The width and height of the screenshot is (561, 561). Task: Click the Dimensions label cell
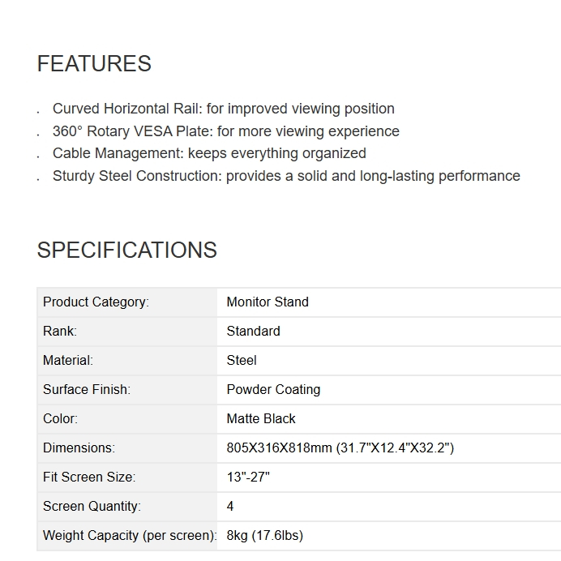(x=127, y=448)
